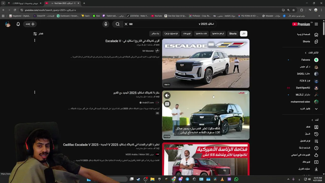The width and height of the screenshot is (325, 183).
Task: Reload the page in browser toolbar
Action: (x=15, y=10)
